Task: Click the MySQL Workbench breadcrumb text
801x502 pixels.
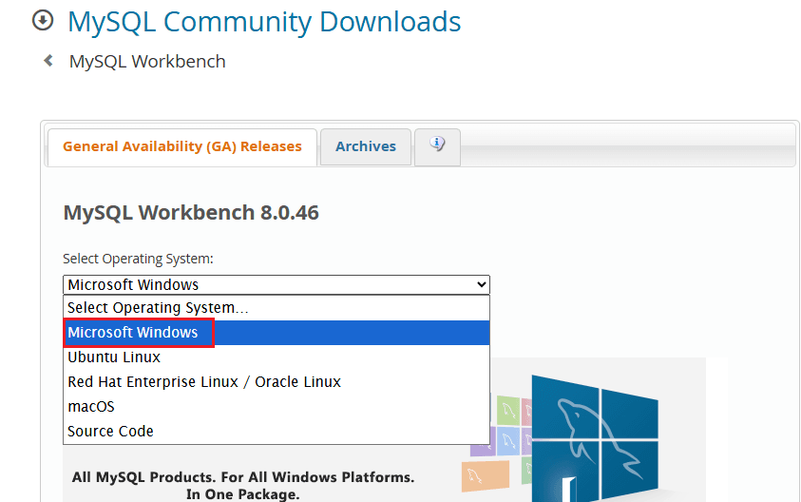Action: (x=147, y=62)
